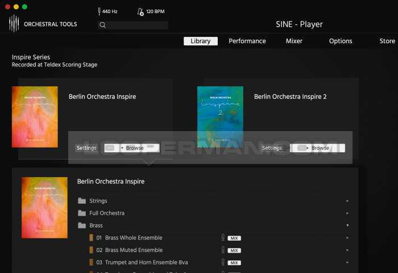Open the Options tab
This screenshot has height=273, width=398.
(341, 41)
